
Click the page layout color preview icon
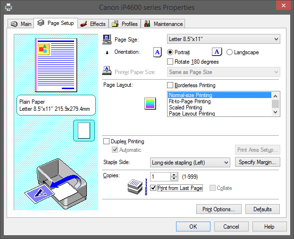150,104
